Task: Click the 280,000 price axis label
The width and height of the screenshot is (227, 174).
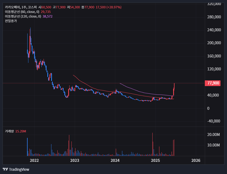Action: (x=214, y=17)
